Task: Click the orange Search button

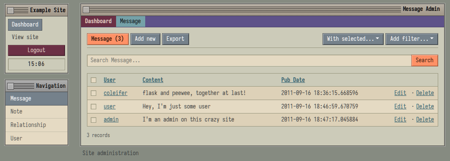Action: click(x=424, y=61)
